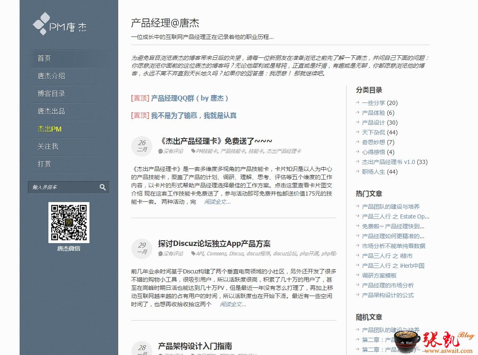The image size is (478, 355).
Task: Open the 产品设计 category
Action: click(x=373, y=123)
